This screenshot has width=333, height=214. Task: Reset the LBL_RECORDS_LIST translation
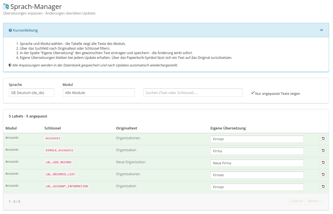323,174
